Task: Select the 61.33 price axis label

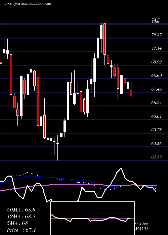Action: [x=157, y=157]
